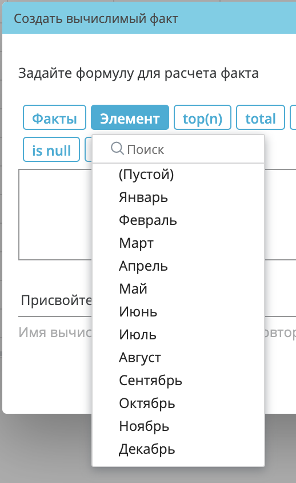This screenshot has height=483, width=296.
Task: Insert the total function
Action: point(261,117)
